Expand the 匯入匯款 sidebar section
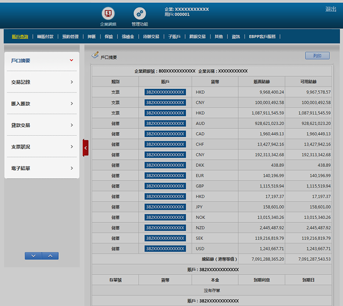Viewport: 343px width, 306px height. 71,103
